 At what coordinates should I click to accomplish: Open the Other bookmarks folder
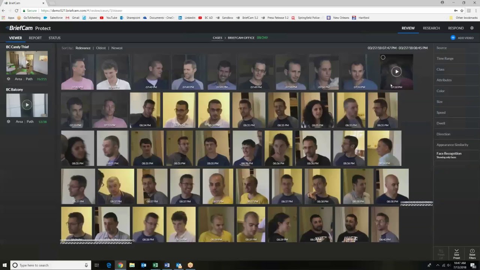(463, 18)
